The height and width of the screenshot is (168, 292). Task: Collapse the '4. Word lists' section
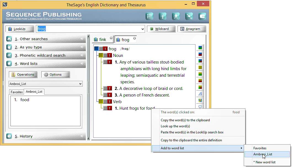tap(45, 64)
